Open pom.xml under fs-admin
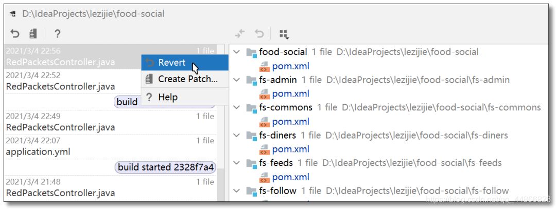556x209 pixels. coord(290,93)
